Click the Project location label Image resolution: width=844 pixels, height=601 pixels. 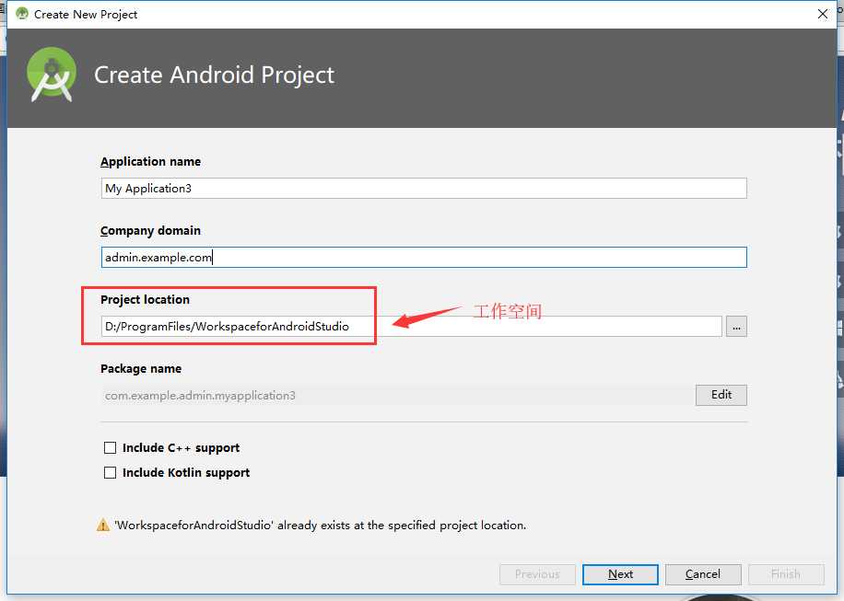145,299
